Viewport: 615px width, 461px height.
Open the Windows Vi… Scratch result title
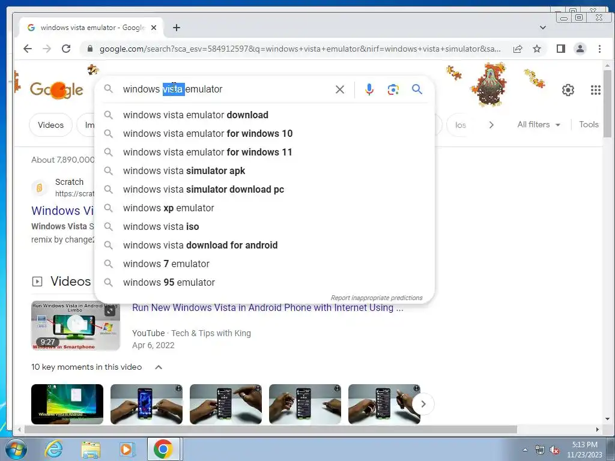tap(62, 211)
